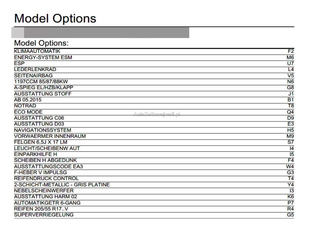Select the EINPARKHILFE H option
Image resolution: width=311 pixels, height=233 pixels.
[x=36, y=154]
